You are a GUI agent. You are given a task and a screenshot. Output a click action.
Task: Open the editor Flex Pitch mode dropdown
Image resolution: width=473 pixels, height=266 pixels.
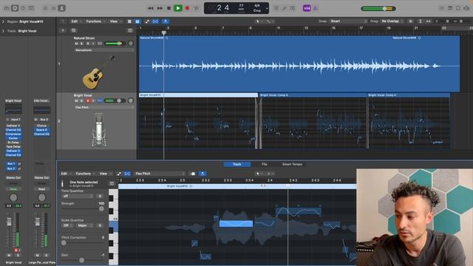[160, 174]
